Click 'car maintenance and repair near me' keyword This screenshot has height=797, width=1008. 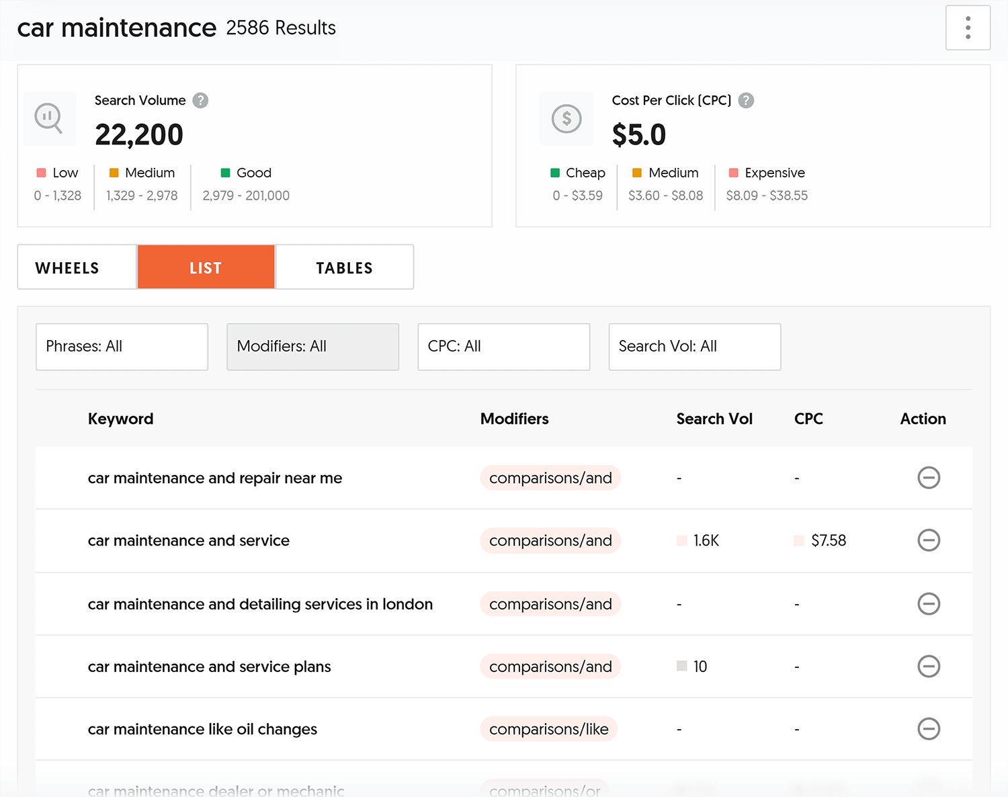(x=215, y=478)
